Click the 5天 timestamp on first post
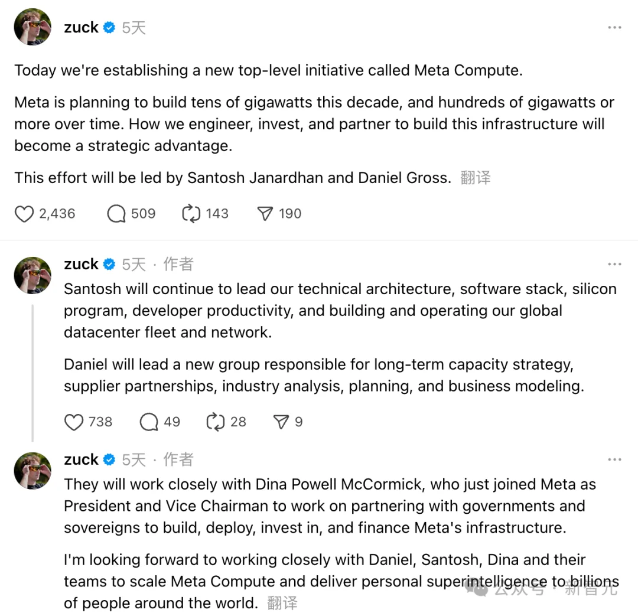 (x=134, y=28)
